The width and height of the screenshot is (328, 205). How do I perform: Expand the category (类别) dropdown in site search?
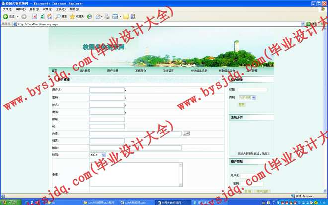253,98
